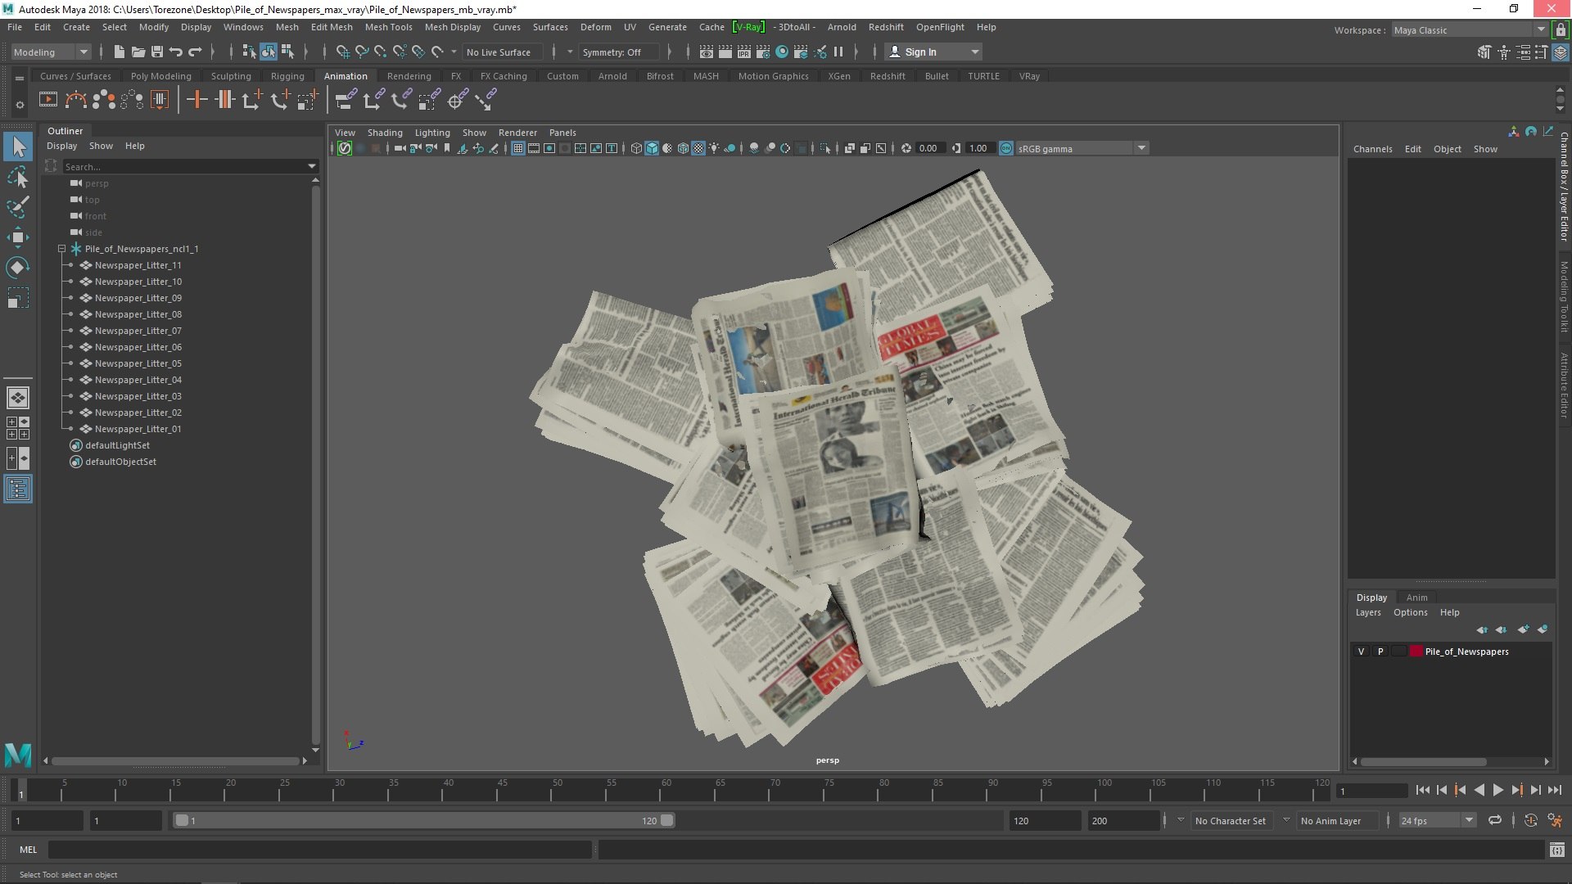The height and width of the screenshot is (884, 1572).
Task: Redo with the curved forward arrow
Action: (x=195, y=52)
